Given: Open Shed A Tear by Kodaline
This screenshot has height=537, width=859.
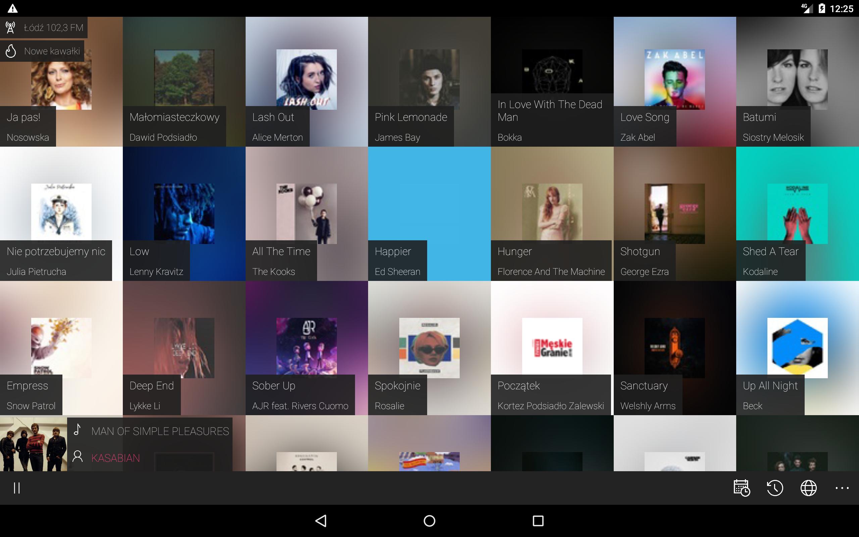Looking at the screenshot, I should 798,214.
